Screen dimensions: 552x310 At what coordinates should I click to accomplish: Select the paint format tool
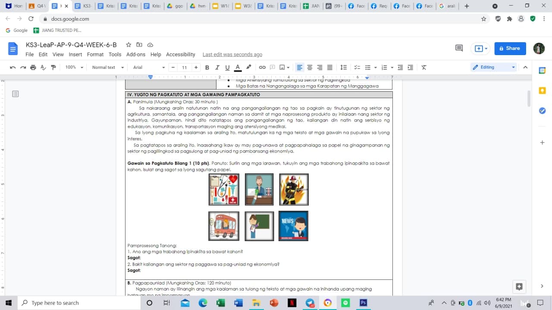pyautogui.click(x=53, y=67)
